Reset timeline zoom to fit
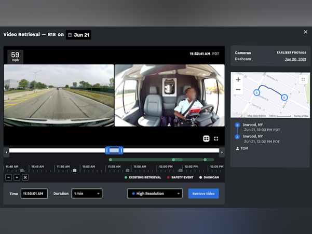312x234 pixels. (x=25, y=177)
